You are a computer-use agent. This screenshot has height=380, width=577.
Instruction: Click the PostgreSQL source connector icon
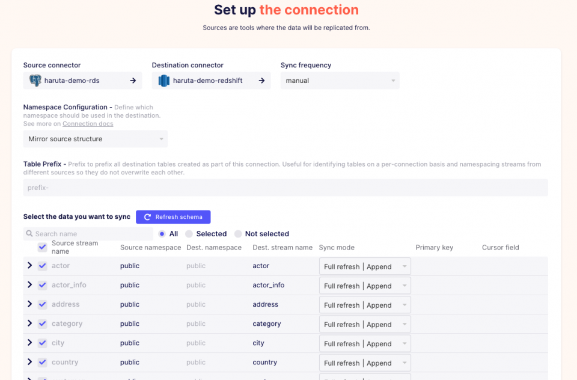click(35, 81)
